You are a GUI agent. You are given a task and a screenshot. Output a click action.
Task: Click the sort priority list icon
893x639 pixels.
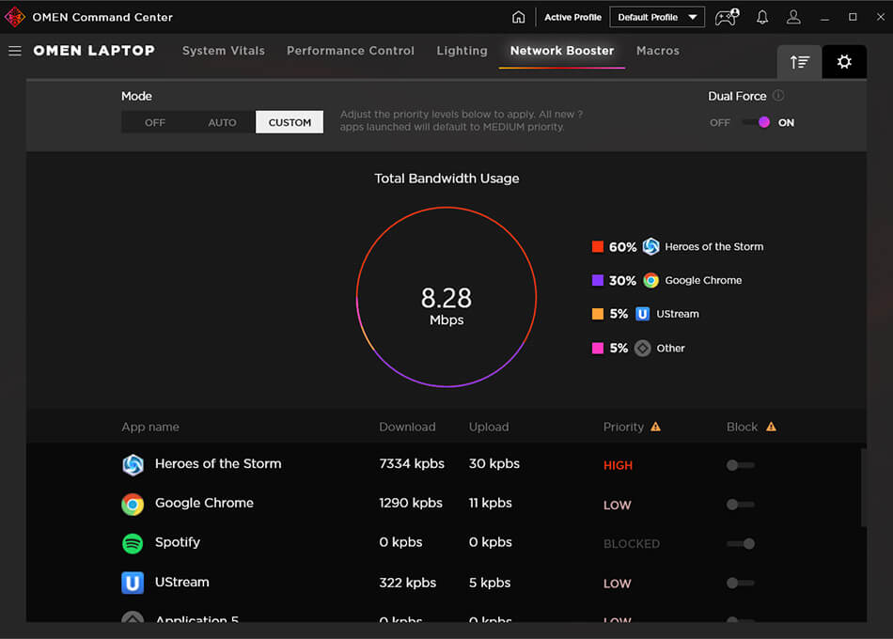click(799, 61)
